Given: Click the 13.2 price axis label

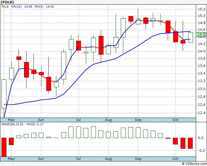Looking at the screenshot, I should [202, 81].
